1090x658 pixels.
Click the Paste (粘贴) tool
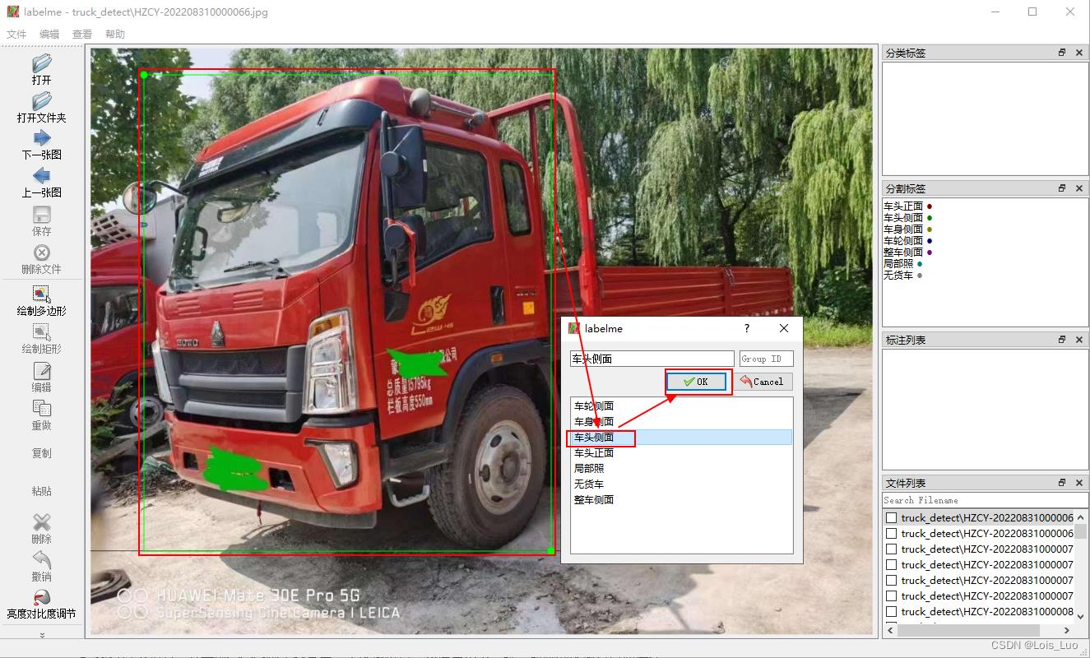point(41,491)
